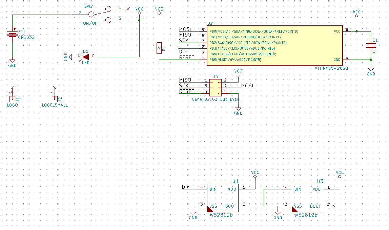Click the VCC power symbol above R1

(159, 11)
